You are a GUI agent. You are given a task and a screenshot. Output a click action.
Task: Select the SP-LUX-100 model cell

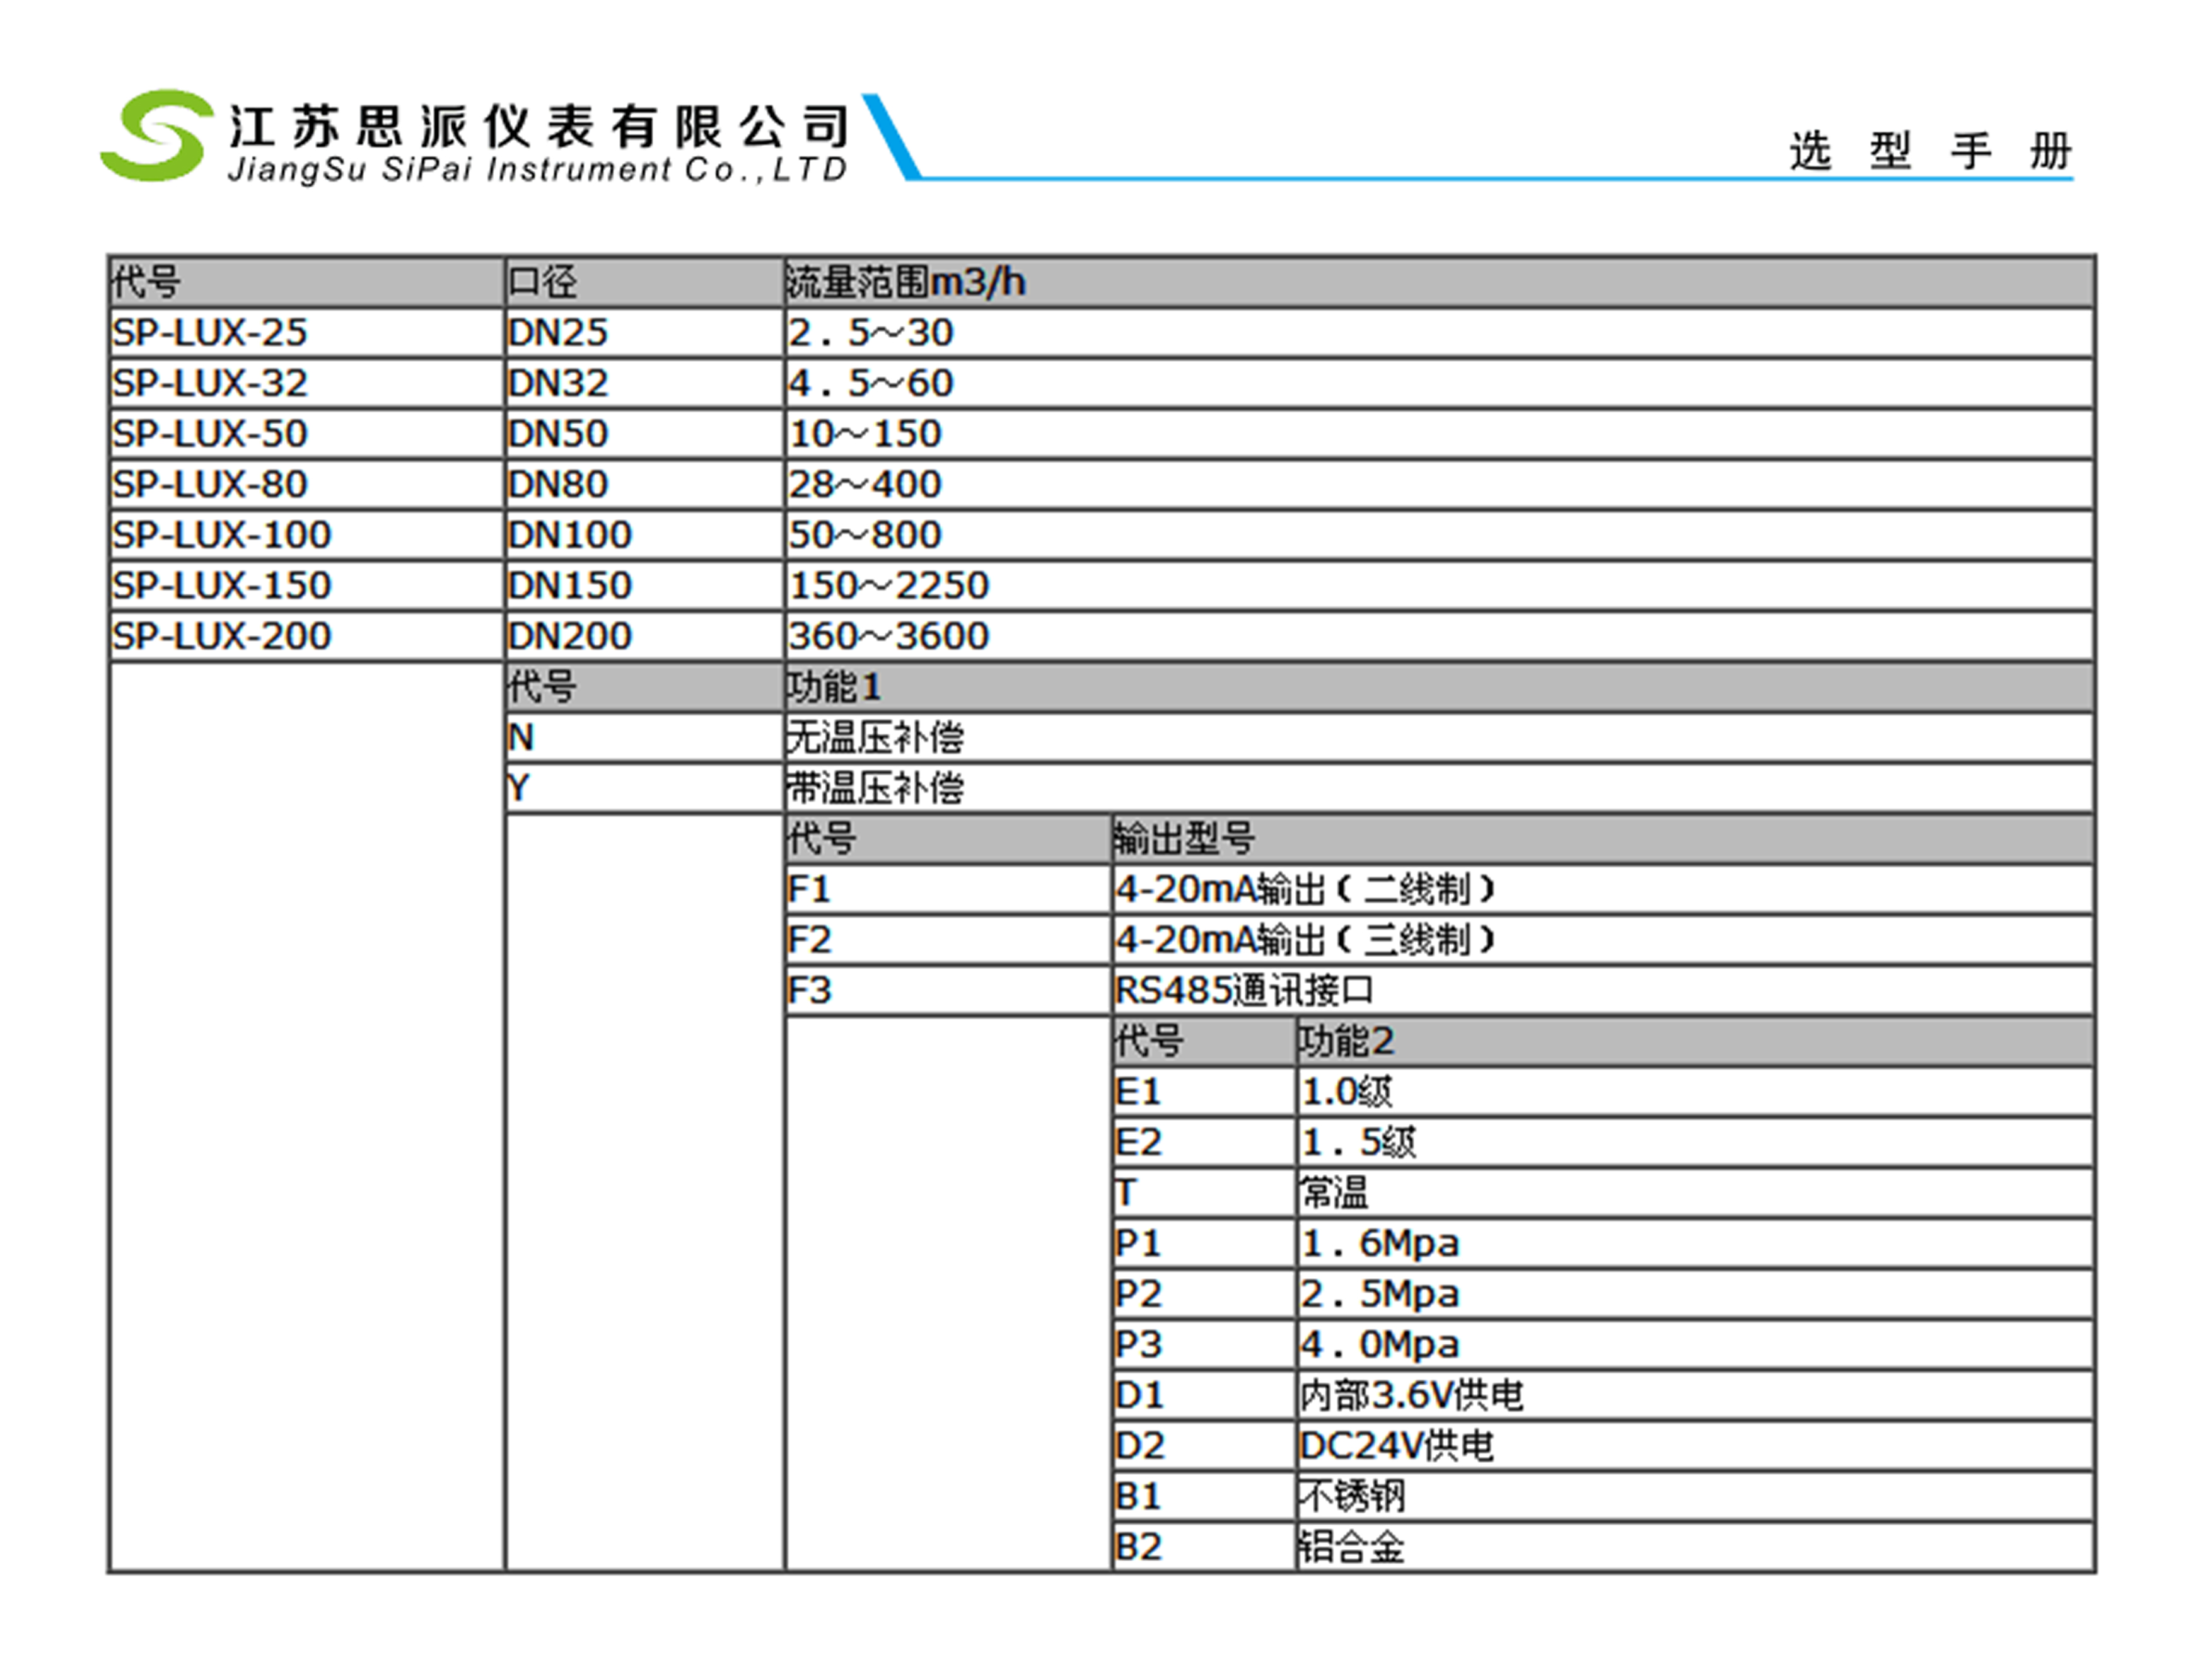tap(306, 534)
